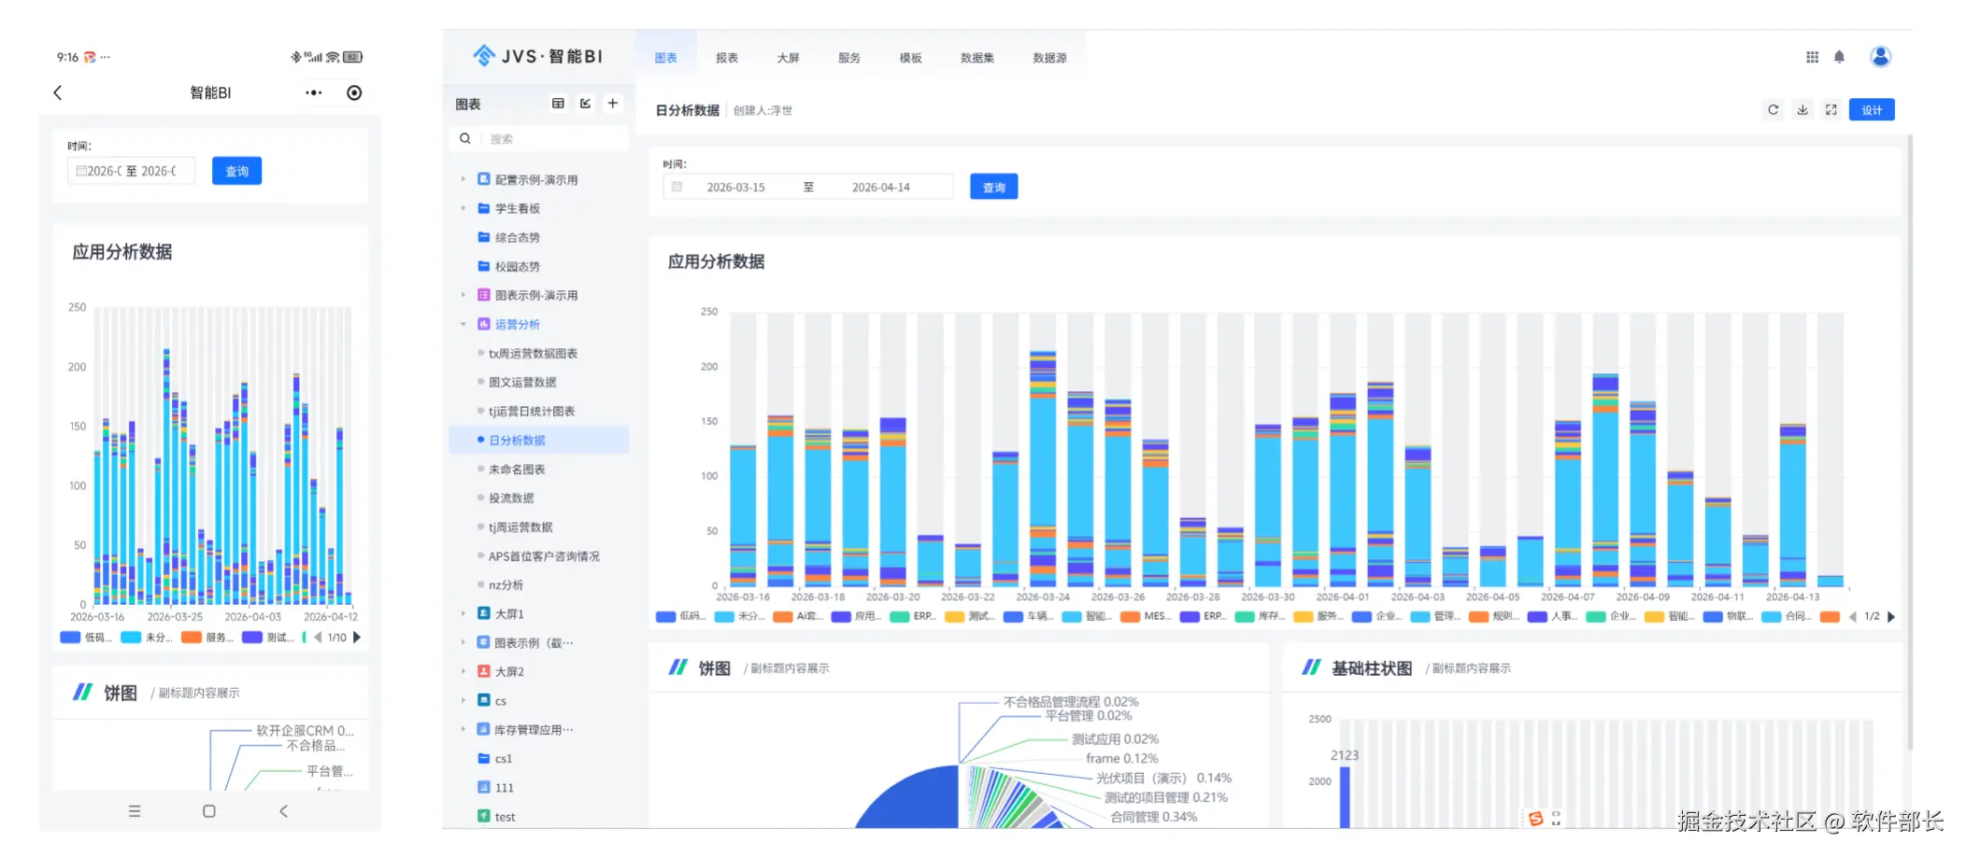Toggle the 测试 series in desktop legend

(x=970, y=617)
